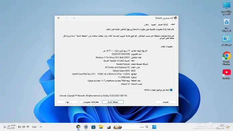Screen dimensions: 233x131
Task: Open the volume speaker tray icon
Action: (x=24, y=127)
